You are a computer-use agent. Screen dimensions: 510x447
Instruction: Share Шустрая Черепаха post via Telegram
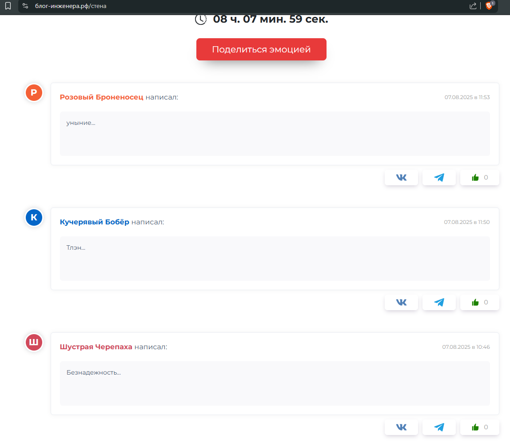439,427
